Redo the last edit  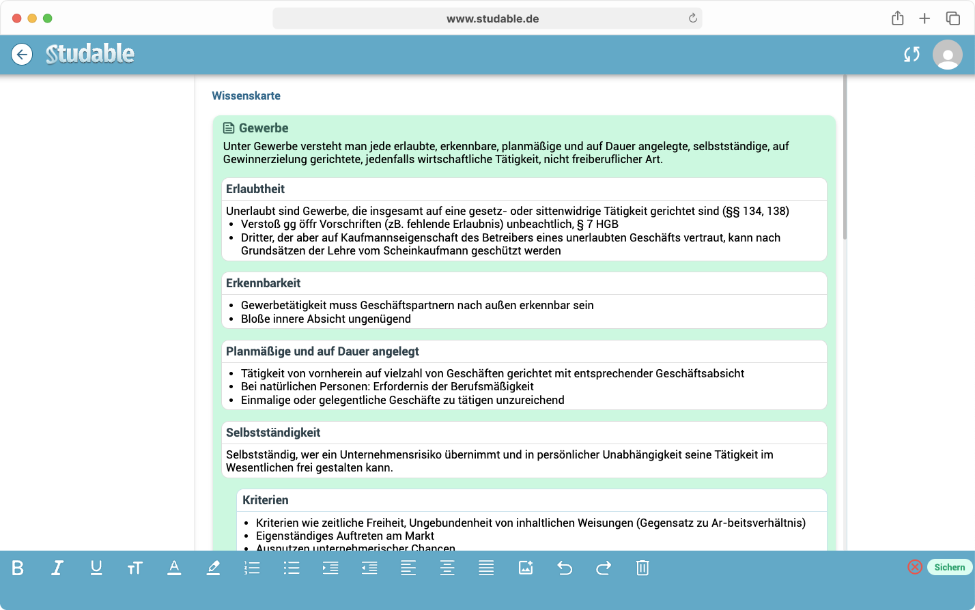[x=604, y=568]
